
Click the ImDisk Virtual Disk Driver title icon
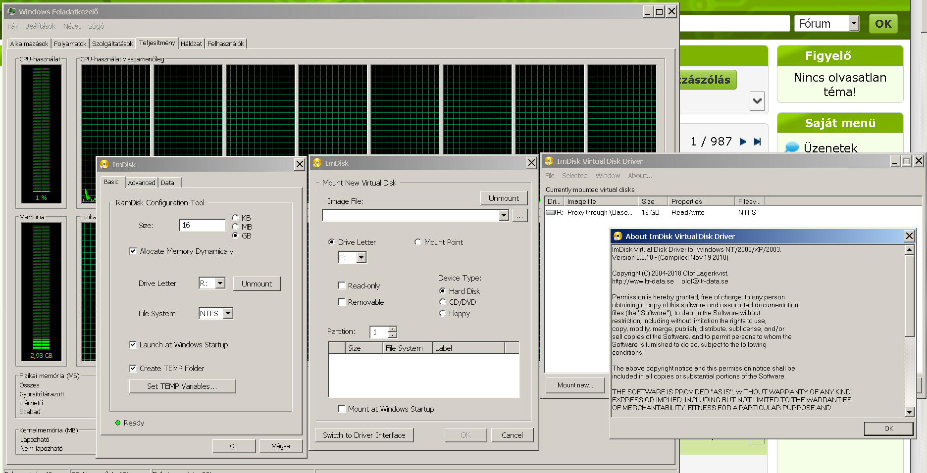pyautogui.click(x=549, y=161)
